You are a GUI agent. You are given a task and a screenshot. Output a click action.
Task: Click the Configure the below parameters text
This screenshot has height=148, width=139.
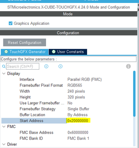click(x=29, y=59)
